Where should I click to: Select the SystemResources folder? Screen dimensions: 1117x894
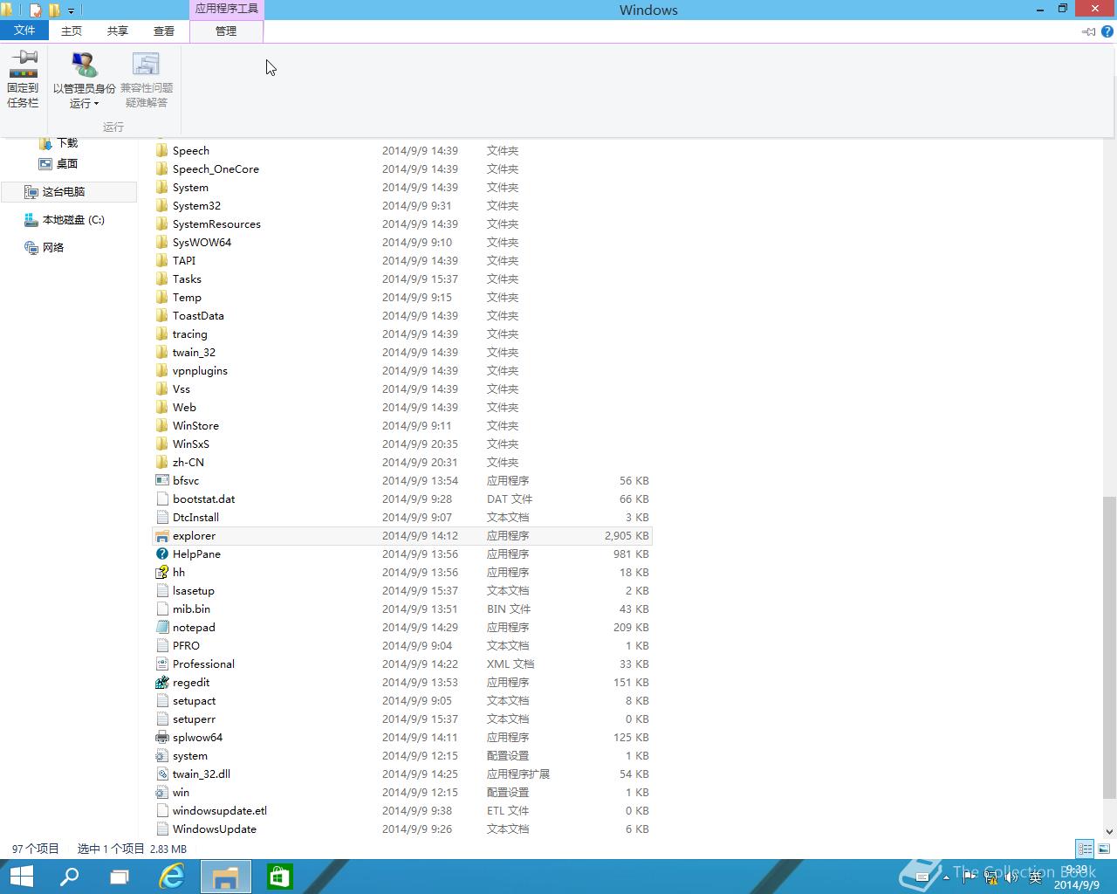(402, 224)
